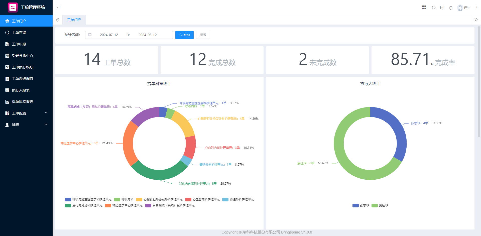Hide 贺征华 series via its legend
This screenshot has width=481, height=236.
[x=380, y=205]
